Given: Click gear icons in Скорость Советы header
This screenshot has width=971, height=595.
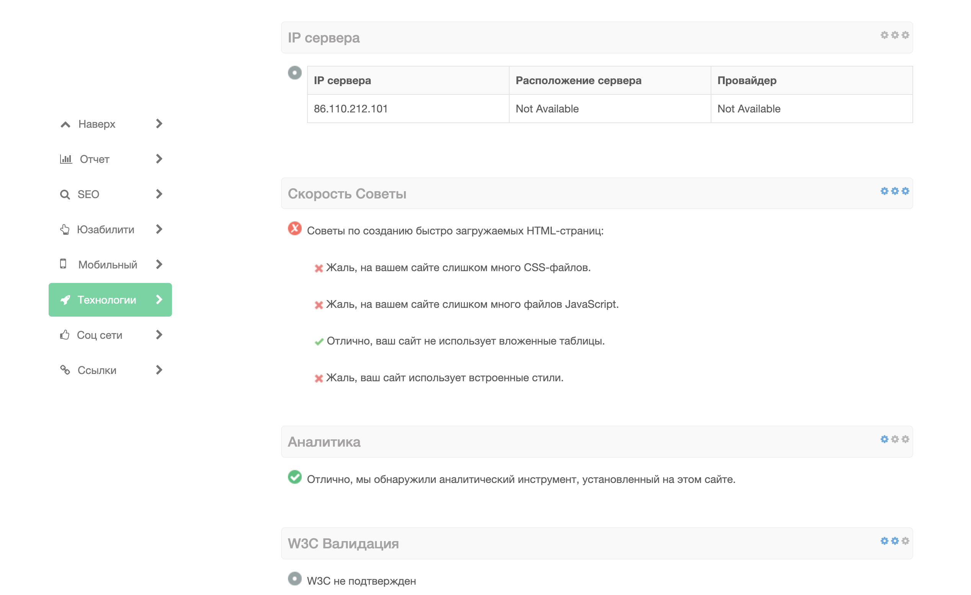Looking at the screenshot, I should 894,191.
